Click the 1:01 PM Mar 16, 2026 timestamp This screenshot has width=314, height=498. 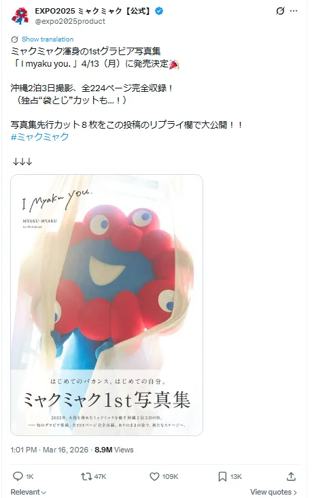(50, 450)
